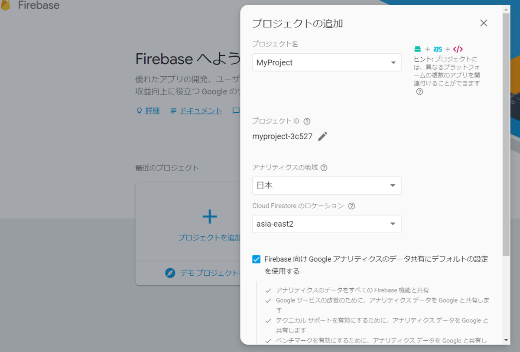Click the iOS icon in the hint area
This screenshot has width=520, height=352.
point(438,49)
